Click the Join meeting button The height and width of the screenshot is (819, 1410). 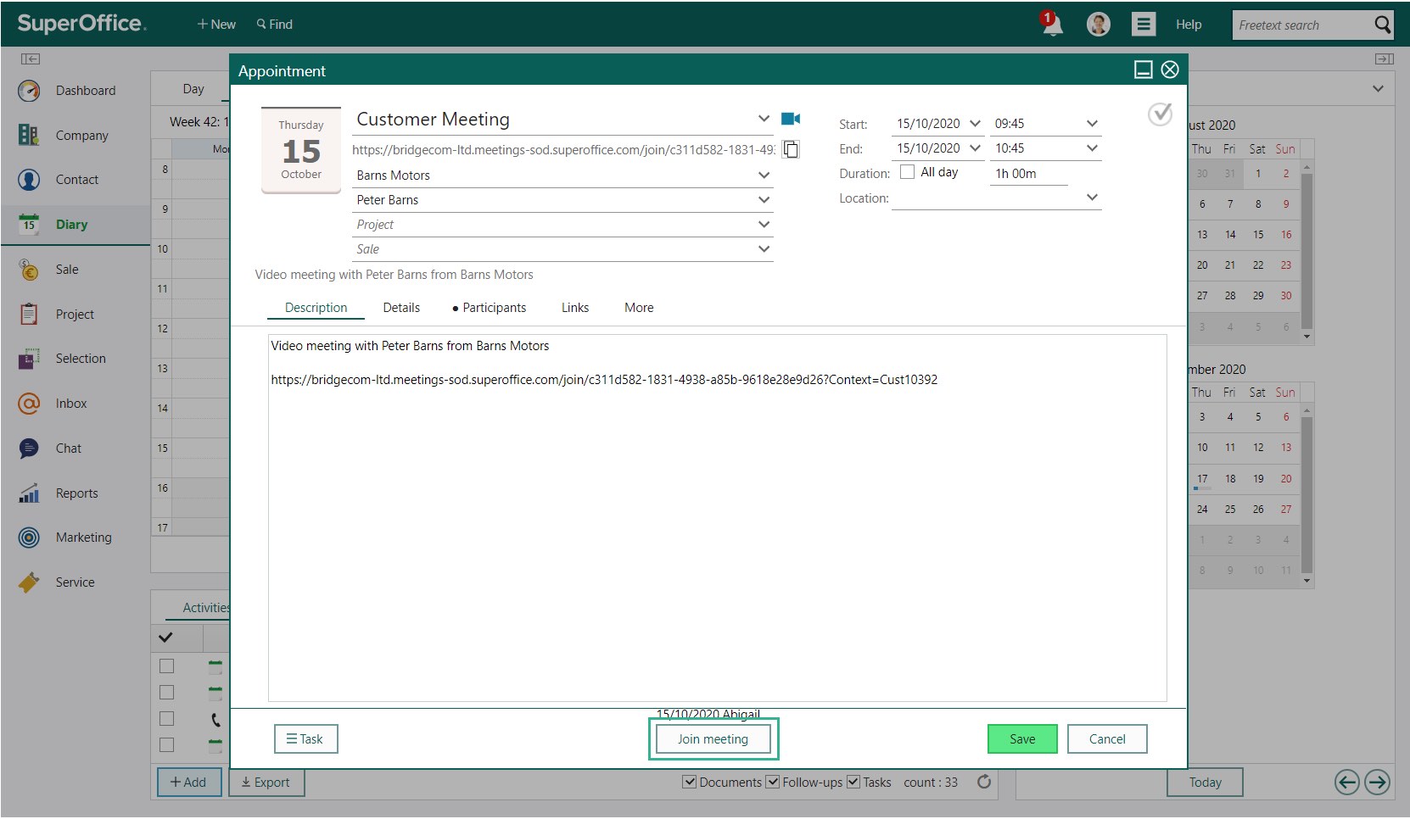point(713,739)
